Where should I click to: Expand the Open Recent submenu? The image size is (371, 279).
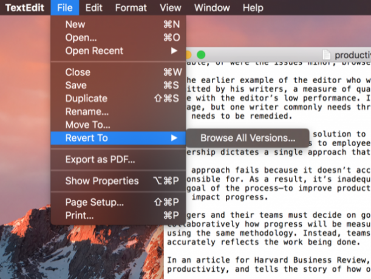click(x=118, y=51)
